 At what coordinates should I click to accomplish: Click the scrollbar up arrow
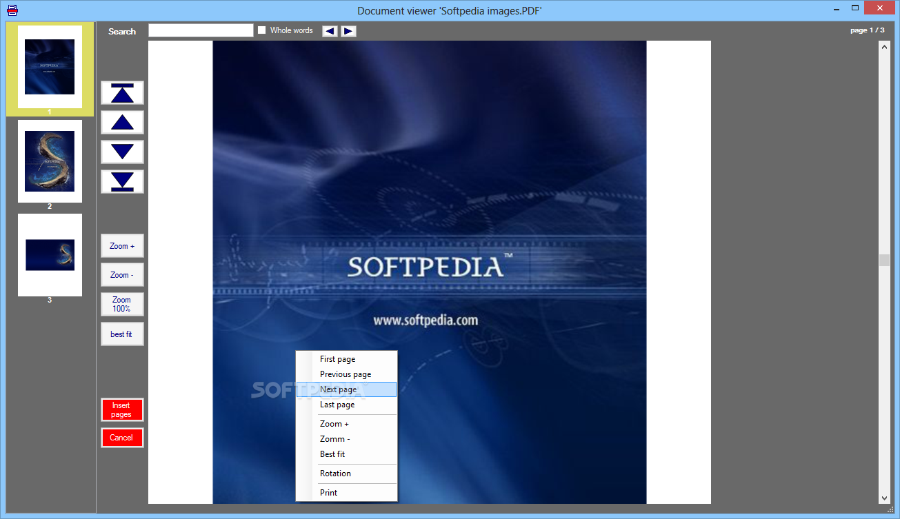click(x=884, y=46)
